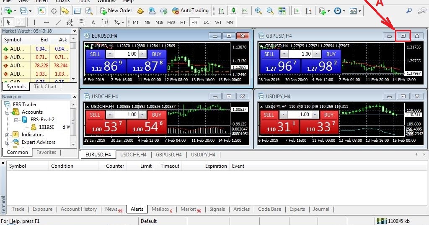Switch timeframe to D1
Viewport: 429px width, 225px height.
pyautogui.click(x=206, y=23)
